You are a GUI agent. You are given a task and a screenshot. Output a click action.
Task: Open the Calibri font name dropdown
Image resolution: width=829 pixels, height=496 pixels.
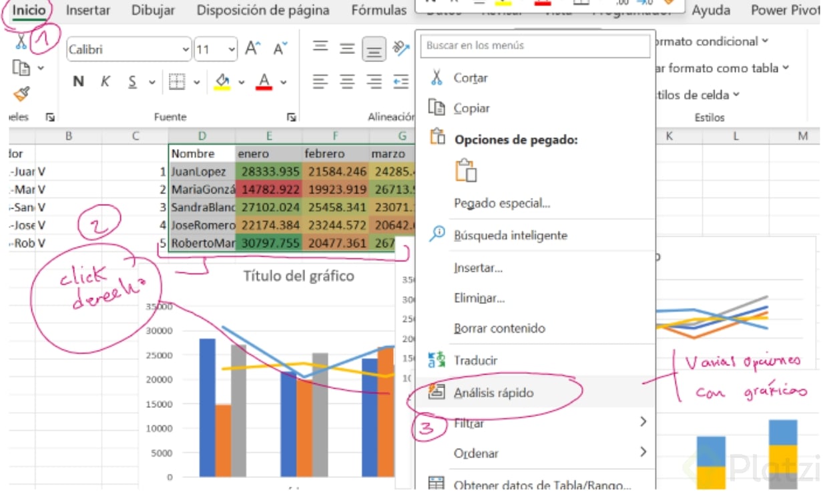186,49
